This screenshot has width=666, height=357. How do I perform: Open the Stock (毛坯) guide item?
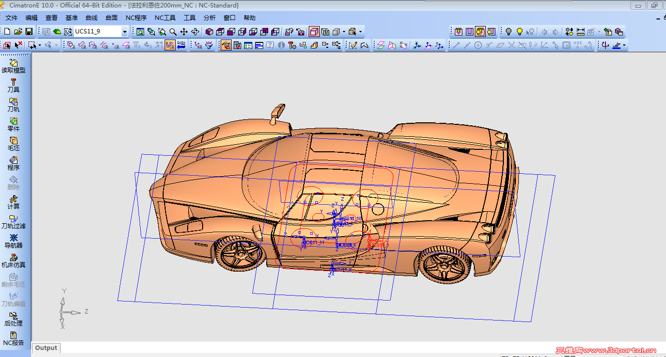(14, 144)
